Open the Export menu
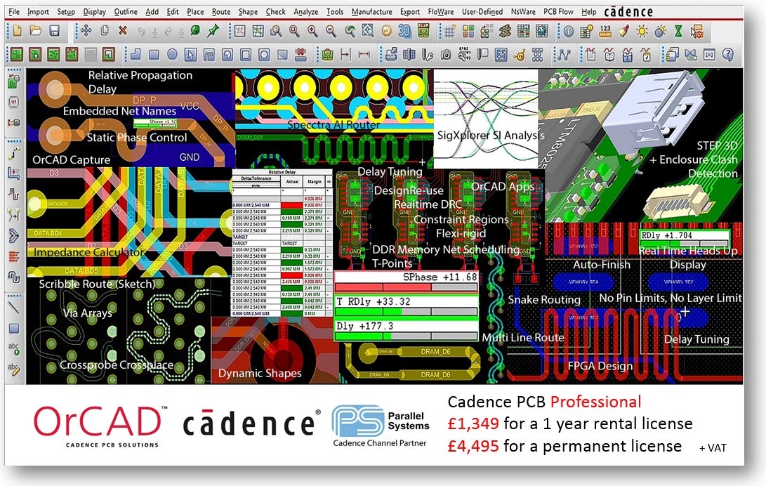766x486 pixels. click(410, 12)
